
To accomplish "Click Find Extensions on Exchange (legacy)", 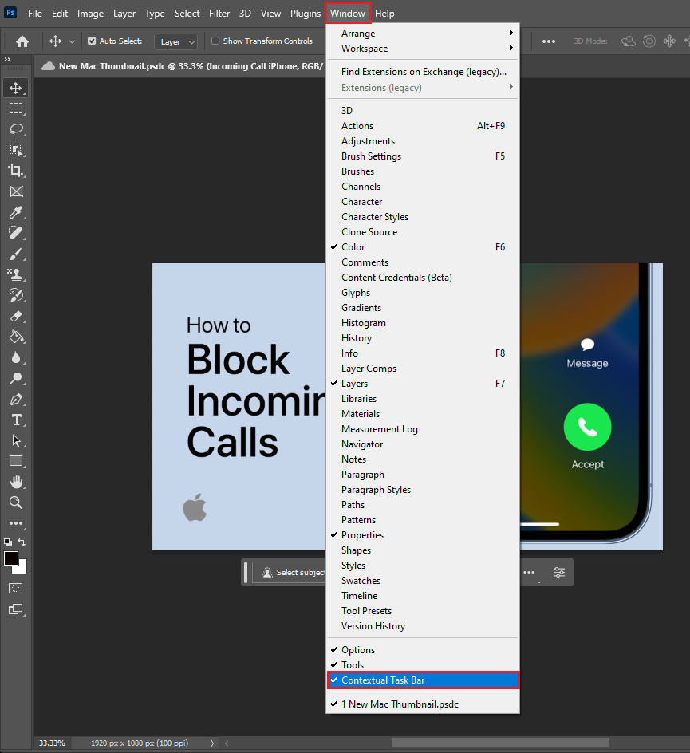I will click(424, 72).
